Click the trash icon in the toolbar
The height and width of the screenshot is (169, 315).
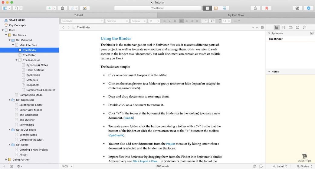[x=62, y=8]
